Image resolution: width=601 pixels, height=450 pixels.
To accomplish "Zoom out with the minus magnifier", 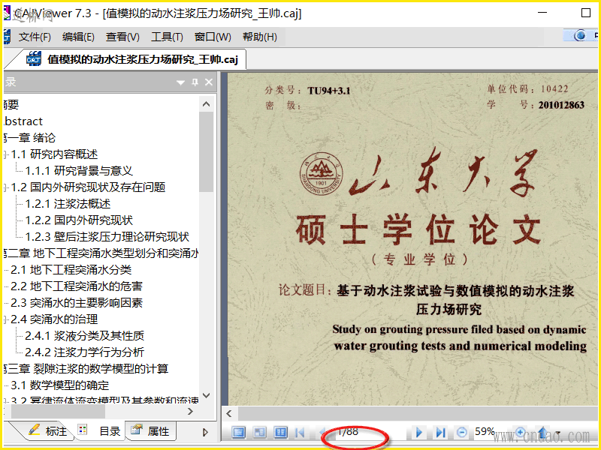I will click(x=462, y=433).
